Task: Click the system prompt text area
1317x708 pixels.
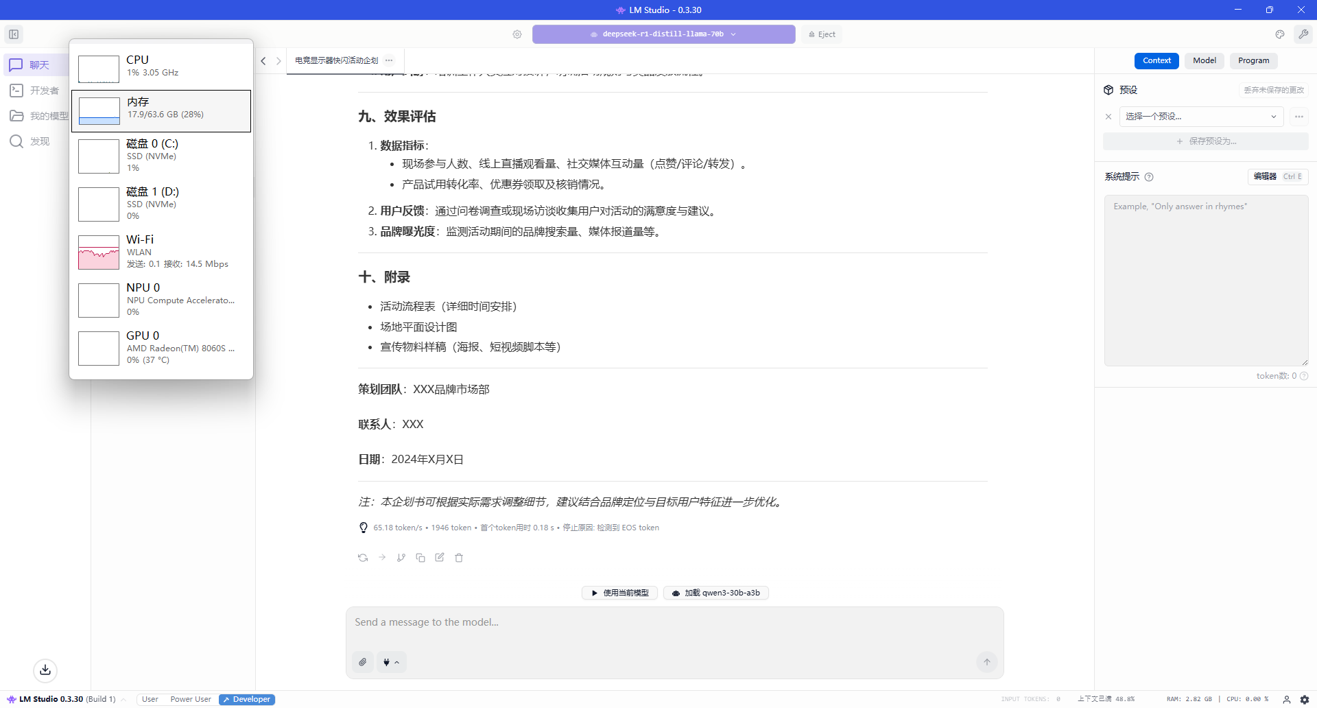Action: (1206, 280)
